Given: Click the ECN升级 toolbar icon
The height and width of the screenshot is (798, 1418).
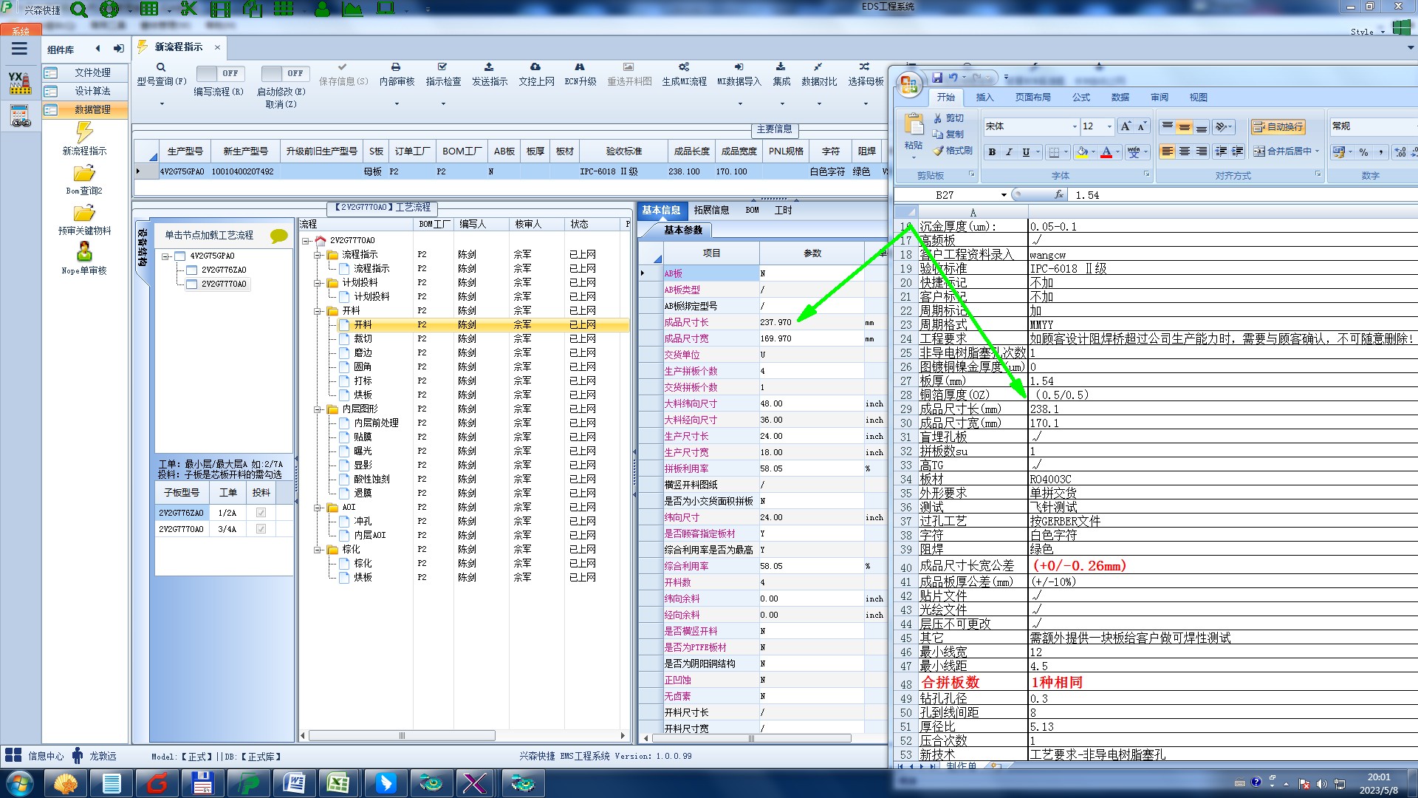Looking at the screenshot, I should click(580, 67).
